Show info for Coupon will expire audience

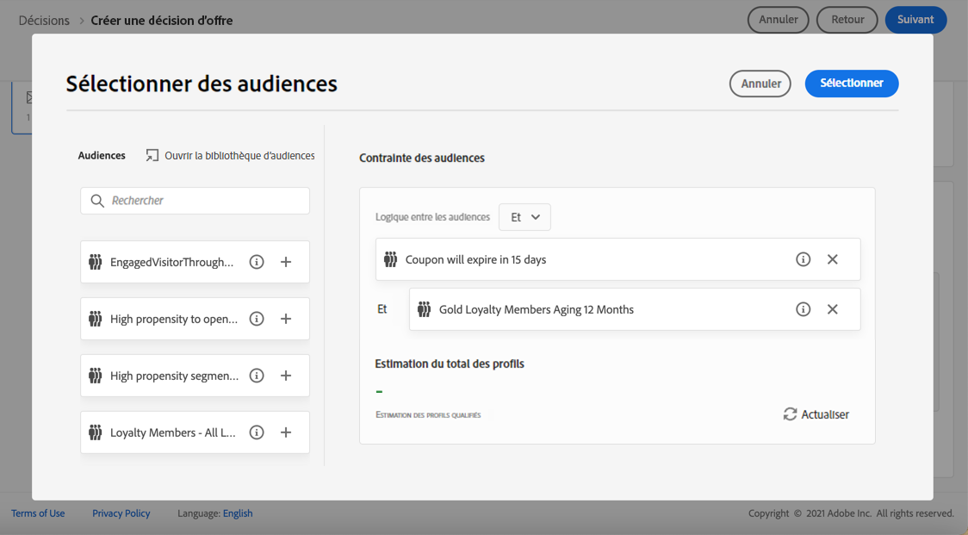(803, 259)
